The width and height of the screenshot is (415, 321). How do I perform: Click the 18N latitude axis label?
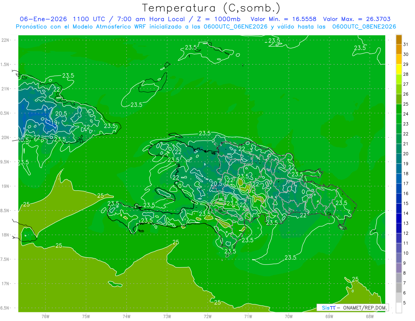tap(6, 235)
